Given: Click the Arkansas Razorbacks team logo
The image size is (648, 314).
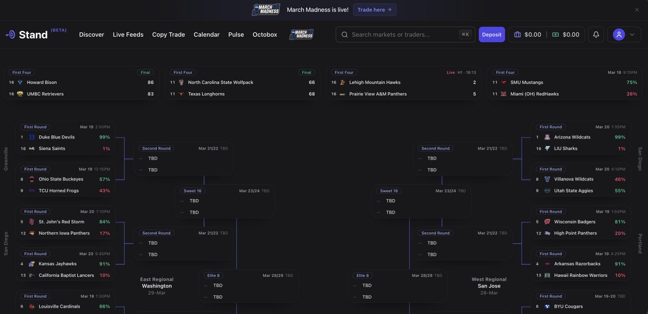Looking at the screenshot, I should click(x=547, y=264).
